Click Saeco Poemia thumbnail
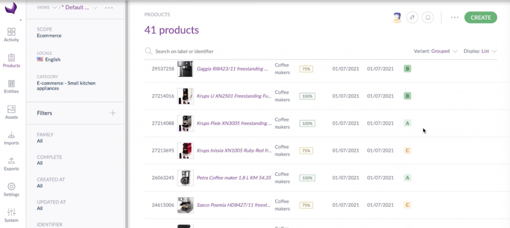Viewport: 510px width, 228px height. 185,205
